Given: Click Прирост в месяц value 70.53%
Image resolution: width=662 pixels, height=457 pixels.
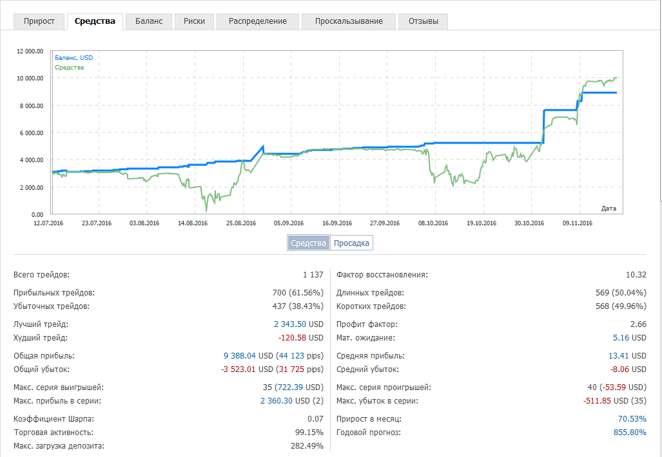Looking at the screenshot, I should [x=632, y=419].
